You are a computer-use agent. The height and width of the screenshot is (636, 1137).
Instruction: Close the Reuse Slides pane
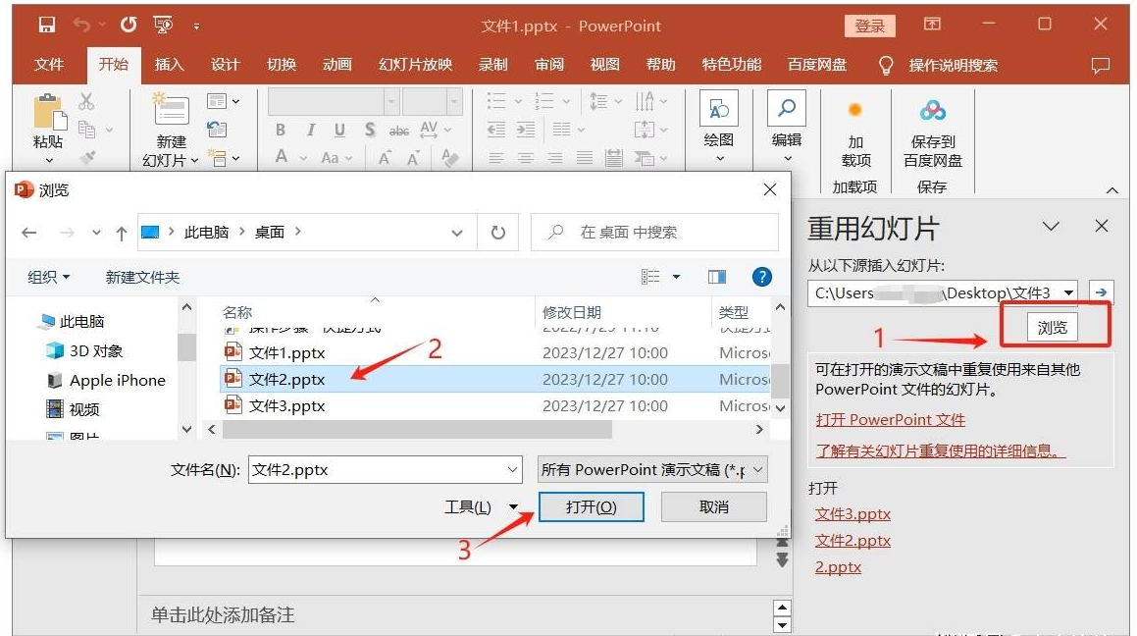coord(1101,227)
